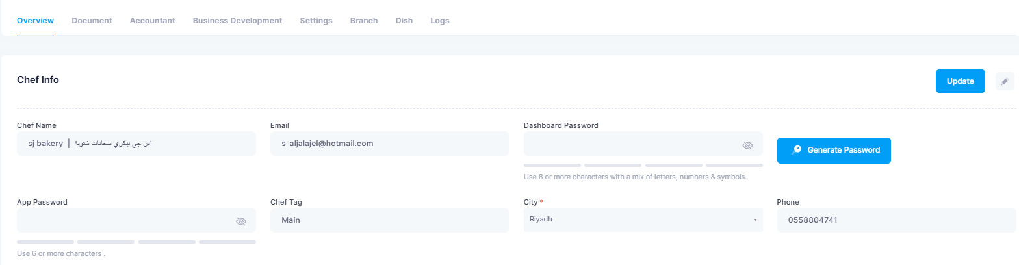This screenshot has height=265, width=1019.
Task: Select the Chef Tag field containing Main
Action: (390, 220)
